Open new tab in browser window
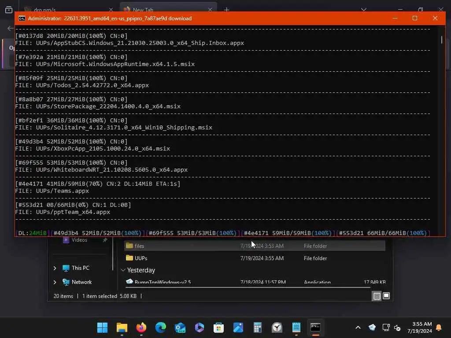Viewport: 451px width, 338px height. [227, 10]
